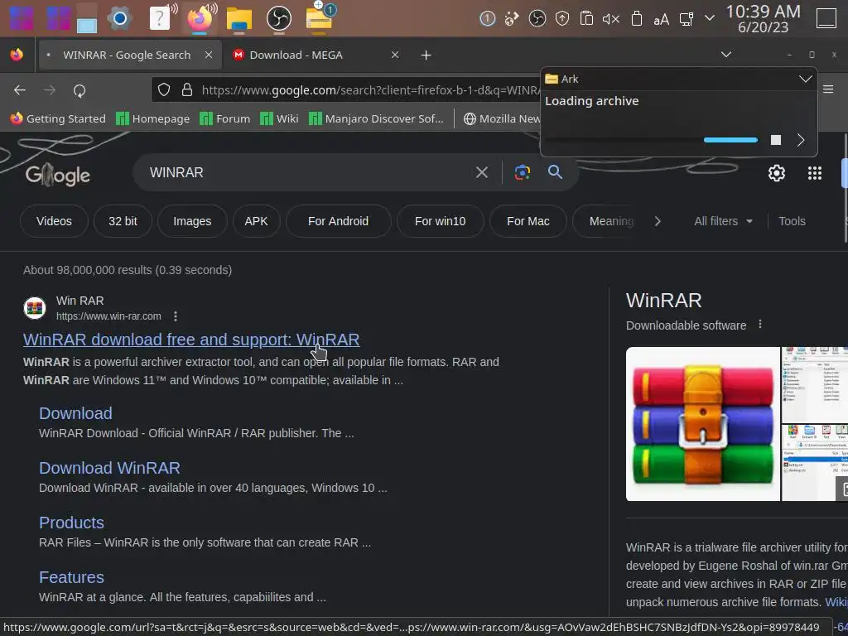Screen dimensions: 848x636
Task: Open WinRAR download free and support link
Action: point(191,340)
